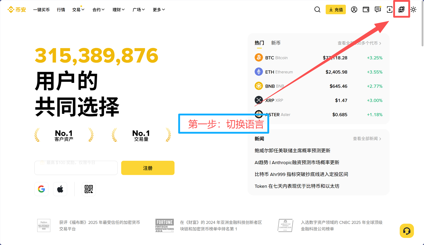
Task: Open the chat messages icon
Action: (x=378, y=10)
